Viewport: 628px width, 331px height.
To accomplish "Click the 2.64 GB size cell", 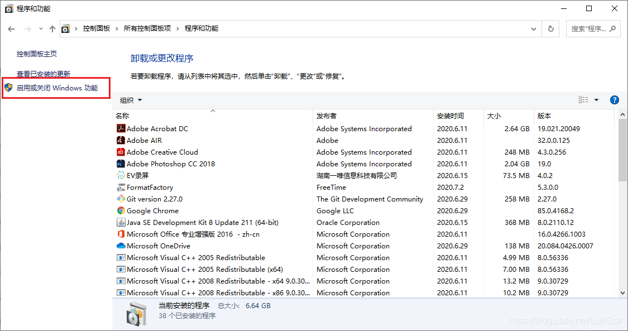I will [517, 128].
